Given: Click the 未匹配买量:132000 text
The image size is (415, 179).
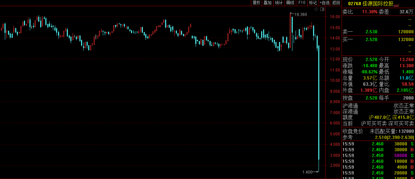Looking at the screenshot, I should [x=392, y=132].
